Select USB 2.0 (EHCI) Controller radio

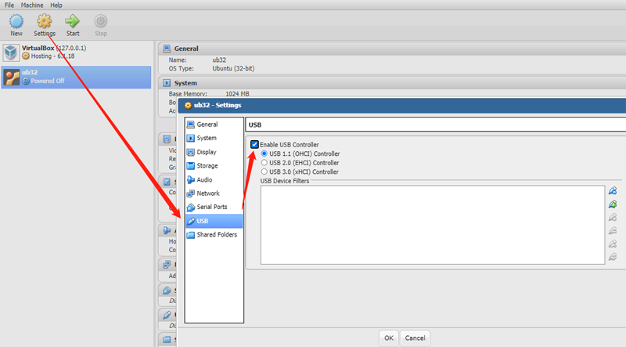coord(264,163)
